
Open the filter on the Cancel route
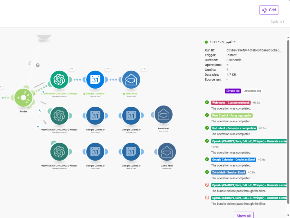pyautogui.click(x=38, y=127)
